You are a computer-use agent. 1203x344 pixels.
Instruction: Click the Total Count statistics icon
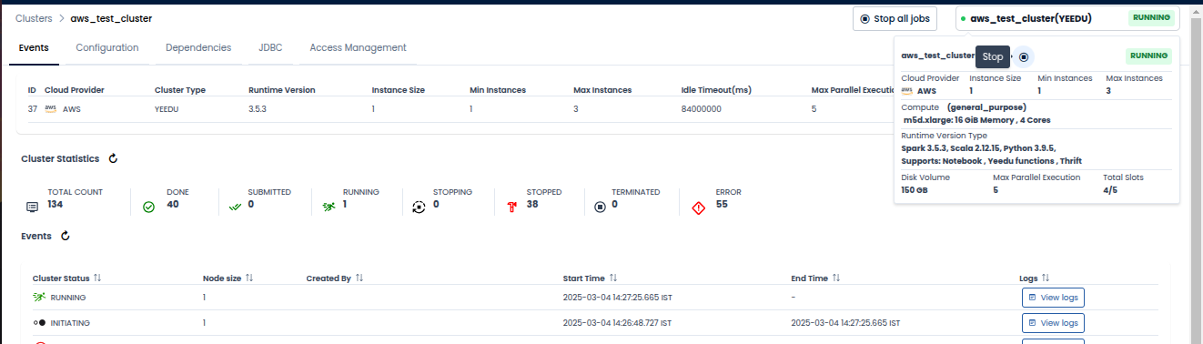pyautogui.click(x=33, y=207)
